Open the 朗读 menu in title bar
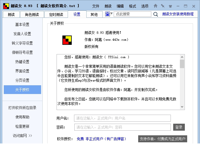Viewport: 200px width, 149px height. pyautogui.click(x=108, y=6)
